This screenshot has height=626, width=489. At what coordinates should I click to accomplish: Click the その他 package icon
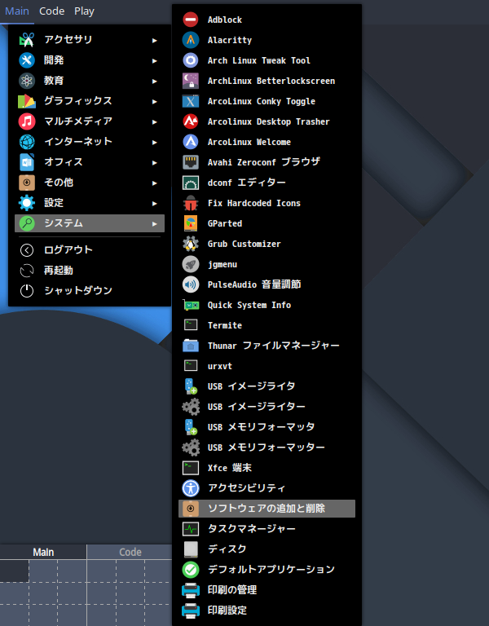(27, 183)
